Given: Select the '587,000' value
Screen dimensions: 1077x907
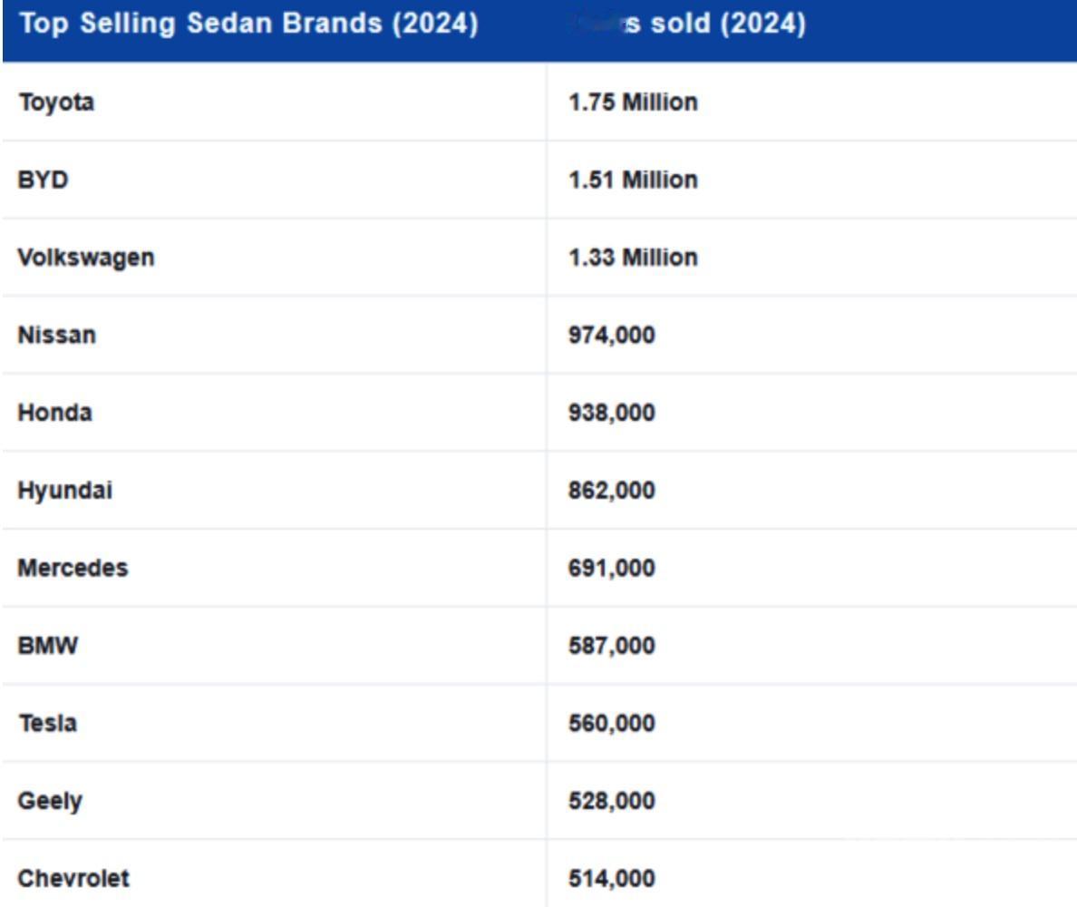Looking at the screenshot, I should pyautogui.click(x=611, y=646).
